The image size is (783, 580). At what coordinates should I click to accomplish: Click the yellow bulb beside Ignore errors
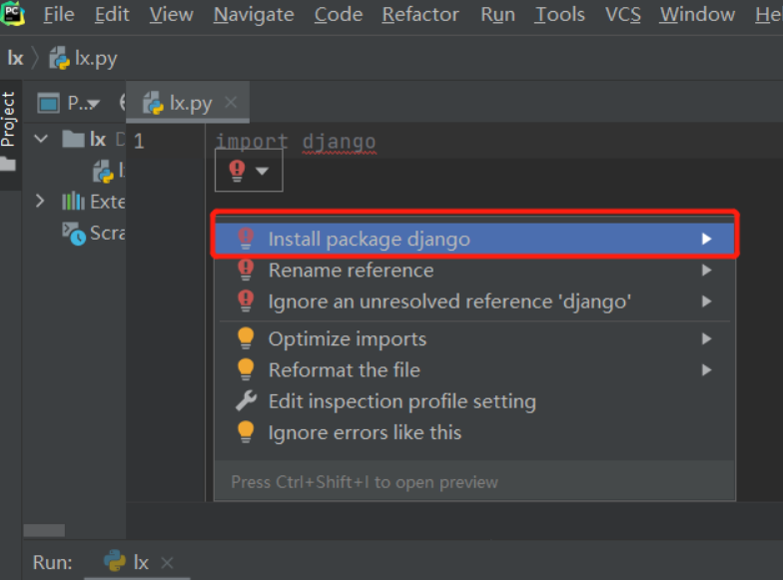click(x=246, y=431)
